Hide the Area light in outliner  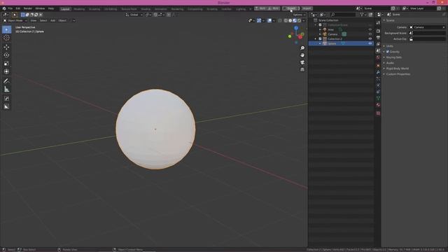click(x=370, y=29)
